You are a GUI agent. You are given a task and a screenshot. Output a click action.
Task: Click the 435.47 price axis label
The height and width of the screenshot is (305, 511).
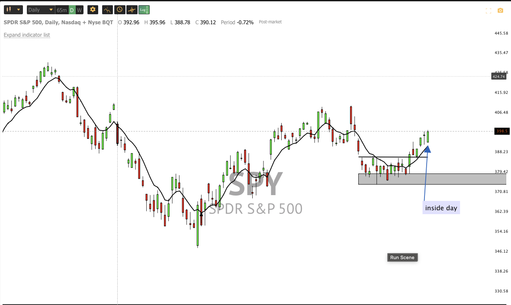click(501, 52)
